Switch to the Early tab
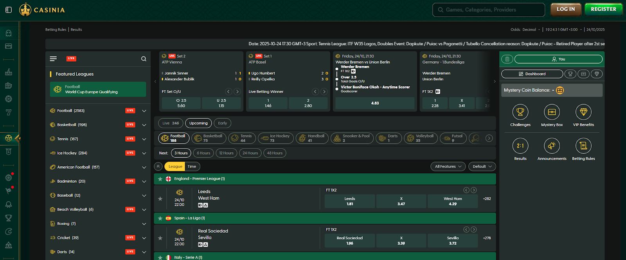Viewport: 626px width, 260px height. [223, 123]
